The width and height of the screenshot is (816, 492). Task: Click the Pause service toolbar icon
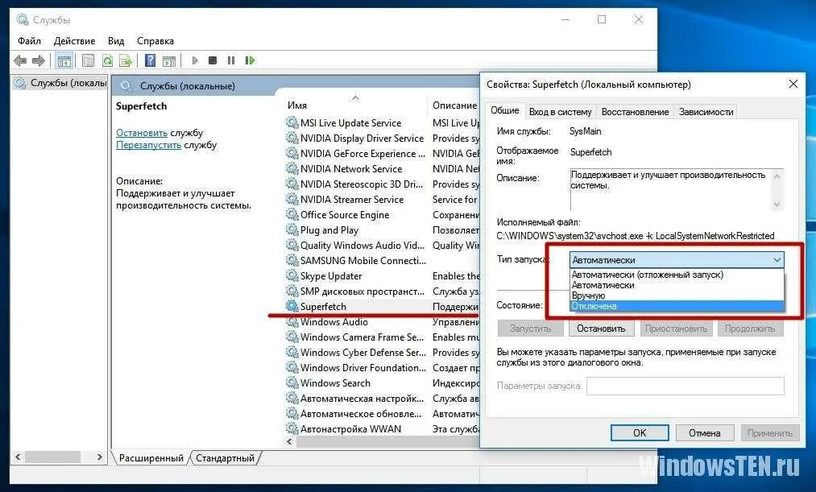point(231,61)
